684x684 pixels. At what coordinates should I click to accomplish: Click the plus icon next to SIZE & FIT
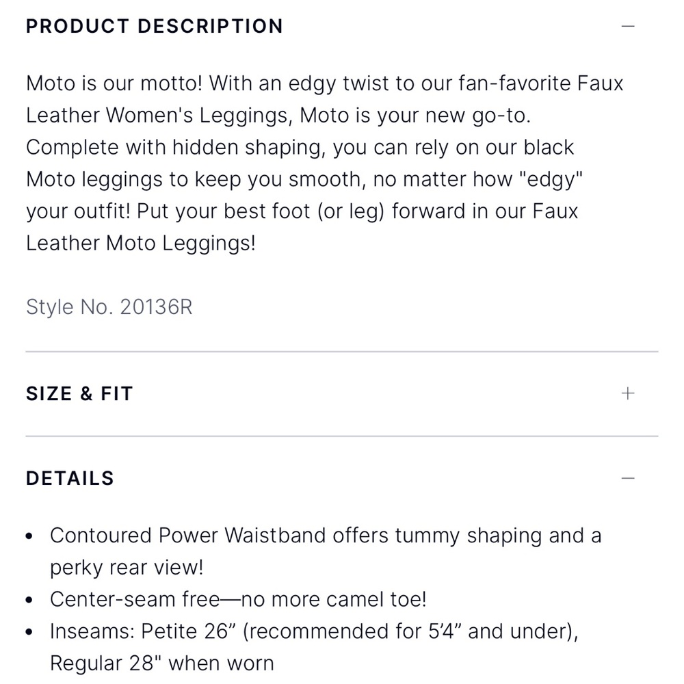tap(627, 393)
